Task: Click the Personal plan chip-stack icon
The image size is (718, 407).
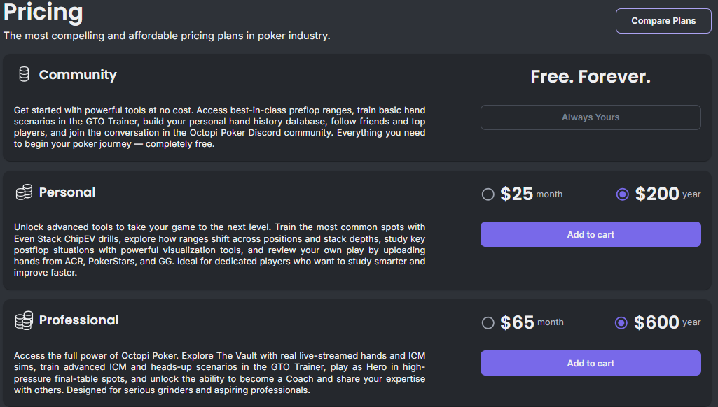Action: [24, 192]
